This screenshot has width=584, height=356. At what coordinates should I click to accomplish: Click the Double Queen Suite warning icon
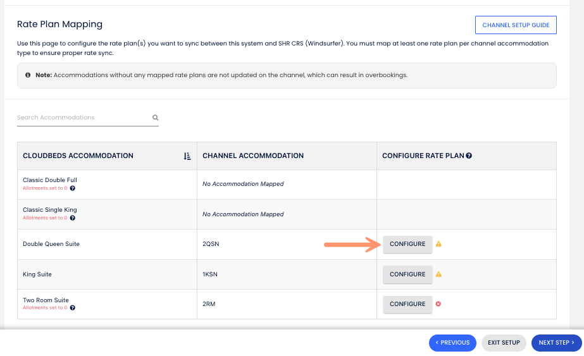[438, 243]
